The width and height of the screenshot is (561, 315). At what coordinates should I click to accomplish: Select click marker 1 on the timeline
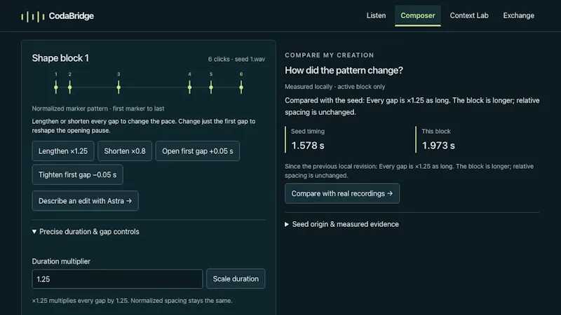pos(56,87)
